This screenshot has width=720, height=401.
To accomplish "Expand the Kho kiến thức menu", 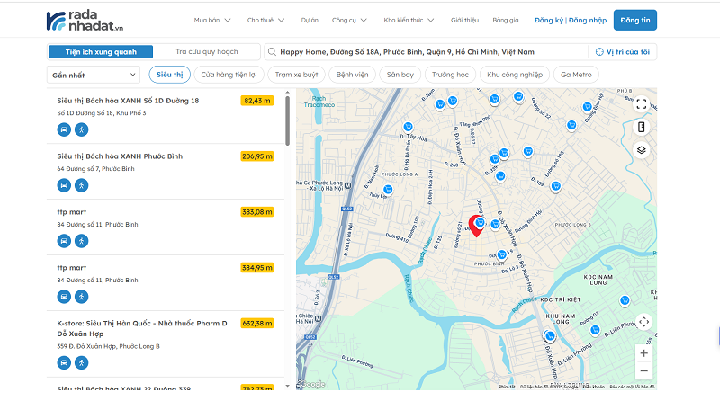I will (409, 20).
